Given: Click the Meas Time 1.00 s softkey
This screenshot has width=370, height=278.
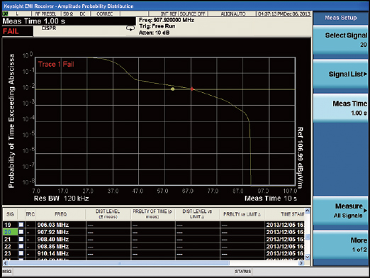Looking at the screenshot, I should (340, 108).
